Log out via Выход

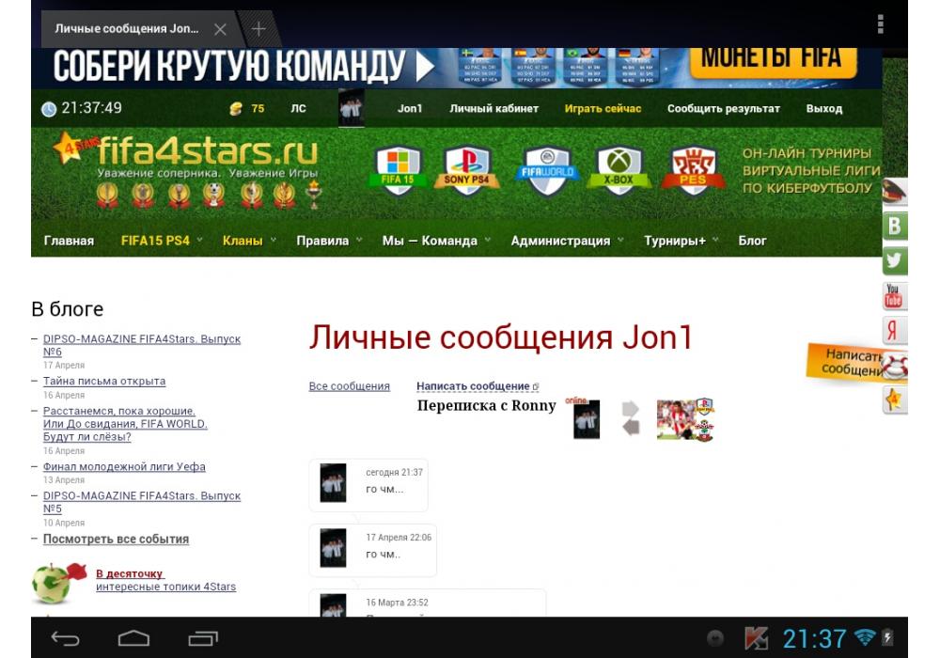(824, 108)
